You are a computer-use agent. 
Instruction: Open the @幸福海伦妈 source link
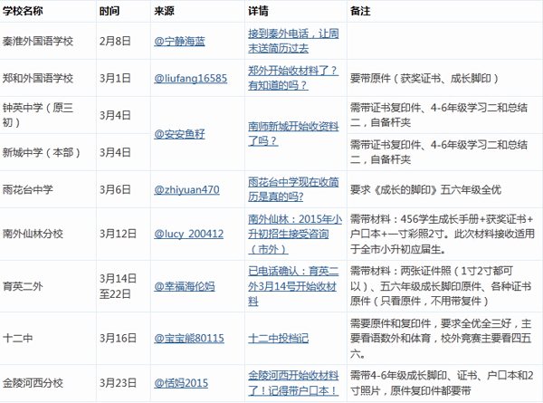[x=185, y=286]
